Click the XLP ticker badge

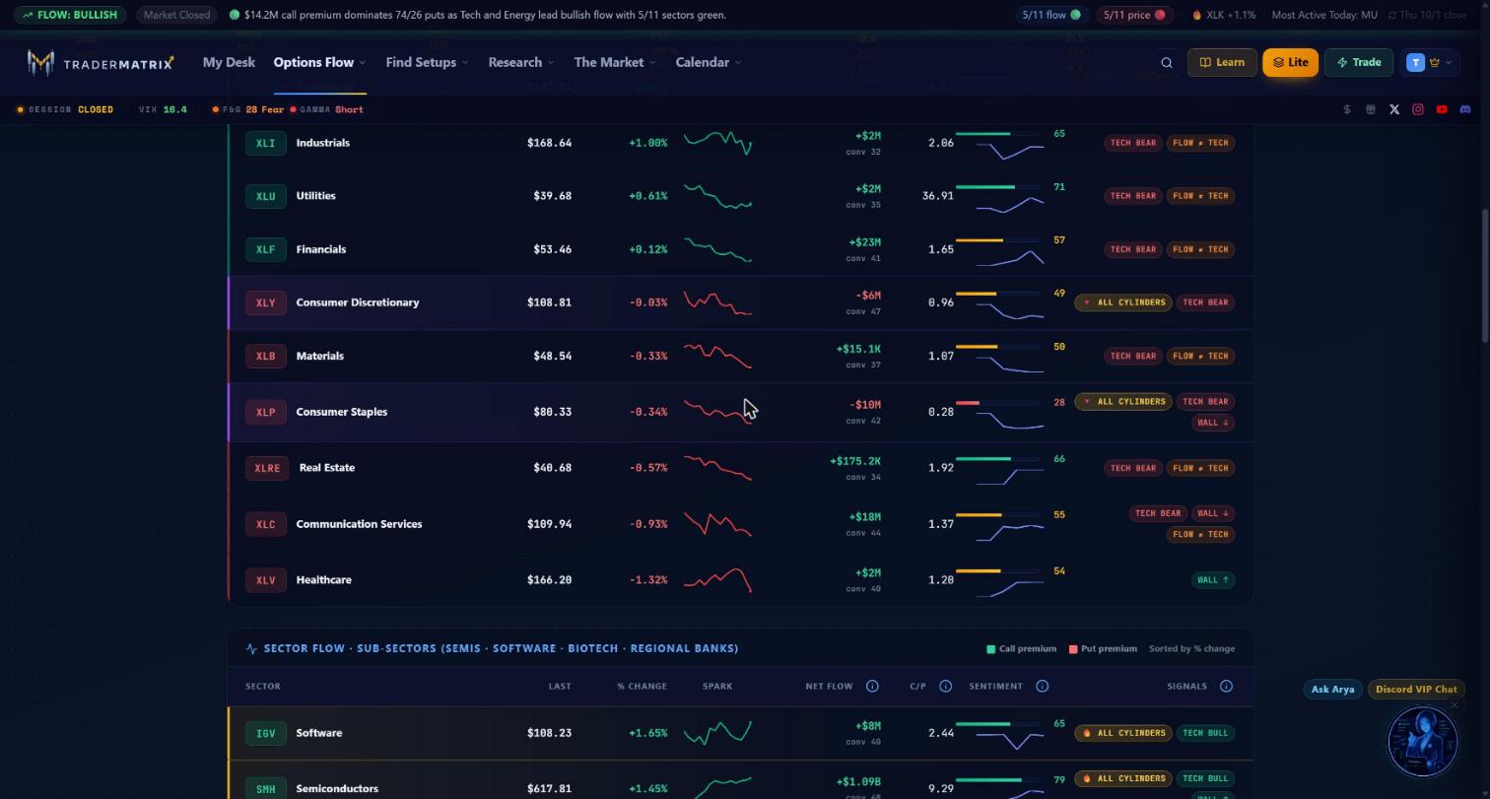(x=265, y=412)
